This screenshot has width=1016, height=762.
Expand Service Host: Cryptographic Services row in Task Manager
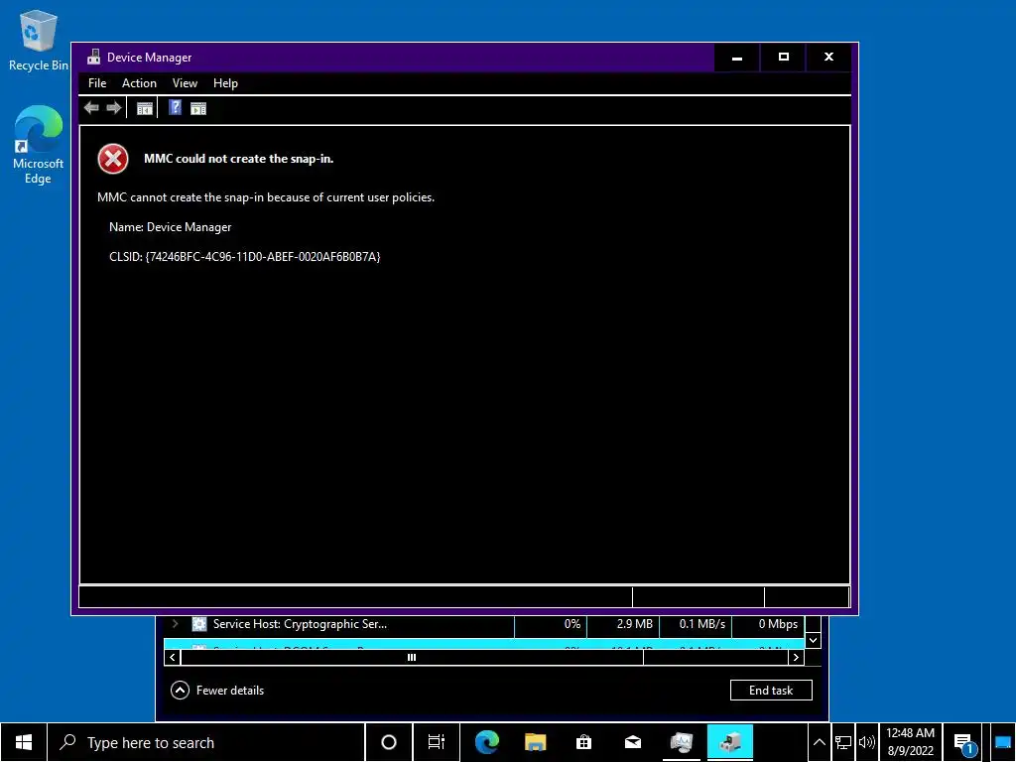click(175, 624)
